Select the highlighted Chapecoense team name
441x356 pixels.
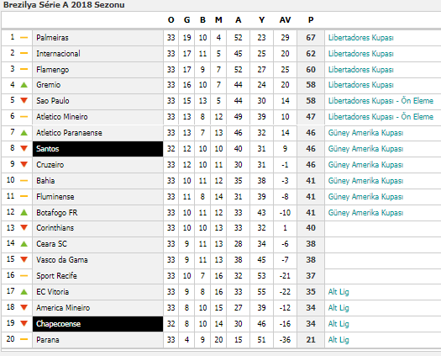59,323
